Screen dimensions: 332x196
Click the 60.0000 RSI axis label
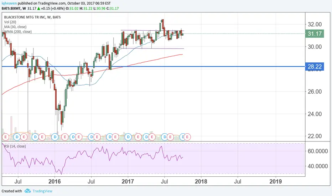318,151
